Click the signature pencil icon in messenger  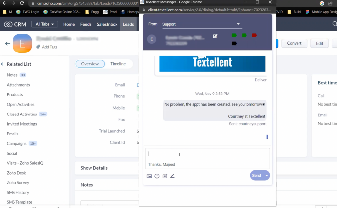point(172,176)
